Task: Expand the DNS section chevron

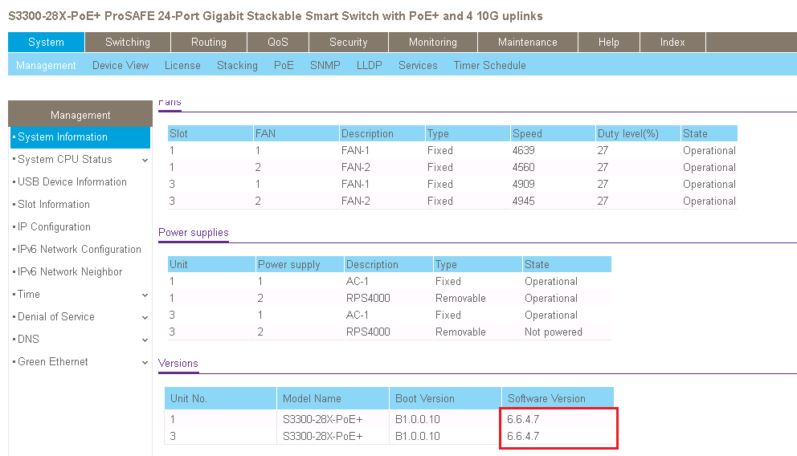Action: (145, 340)
